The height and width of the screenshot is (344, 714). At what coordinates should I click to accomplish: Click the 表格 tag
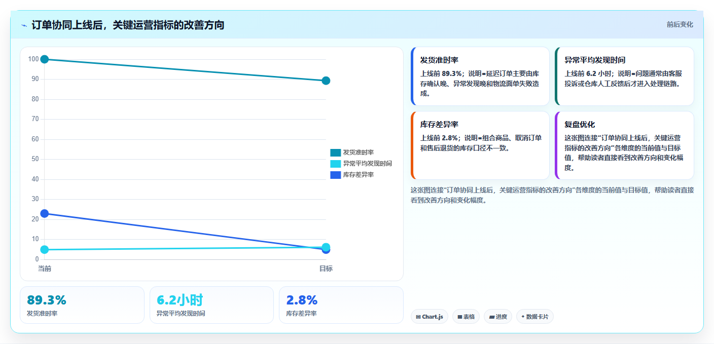[466, 317]
